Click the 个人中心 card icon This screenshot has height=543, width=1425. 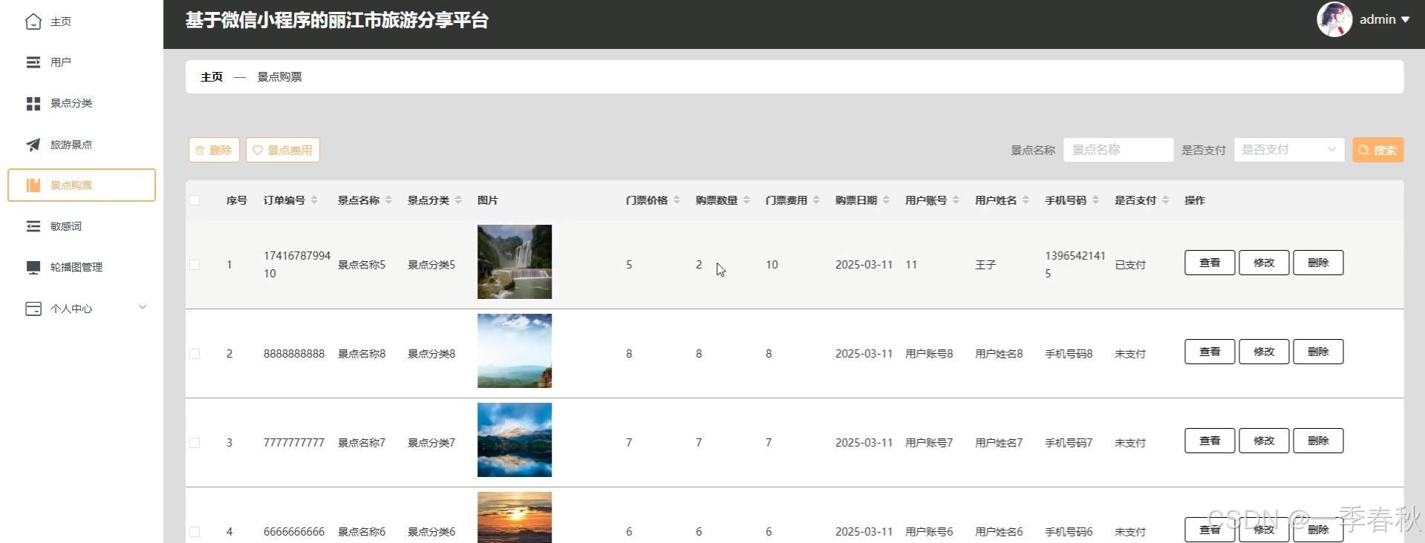tap(33, 309)
